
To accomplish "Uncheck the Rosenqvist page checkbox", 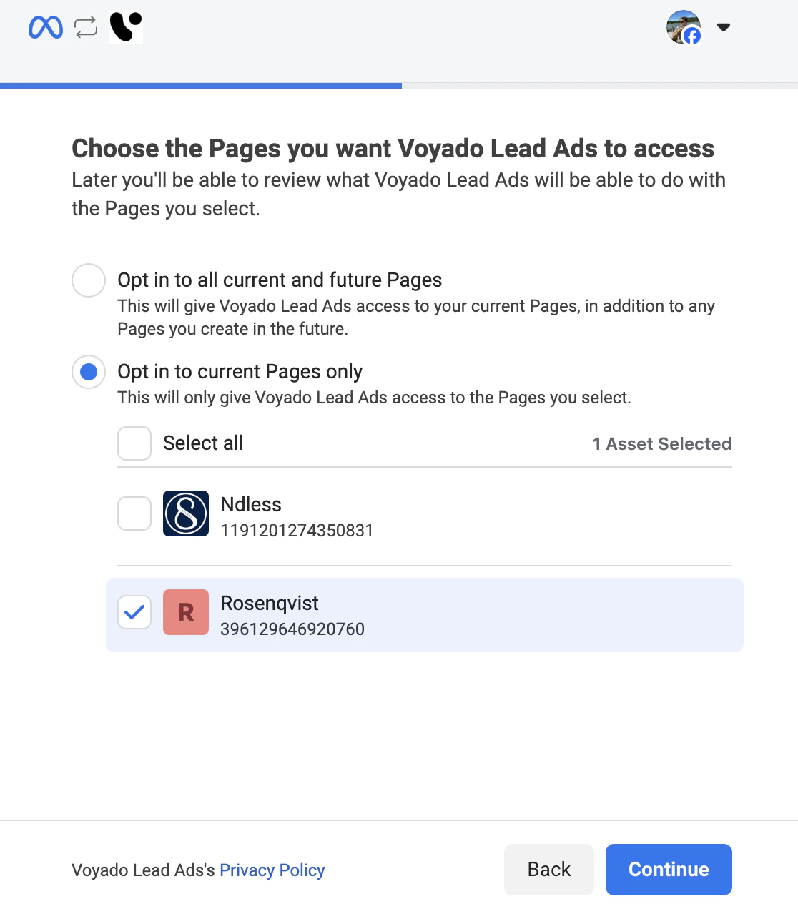I will [134, 612].
